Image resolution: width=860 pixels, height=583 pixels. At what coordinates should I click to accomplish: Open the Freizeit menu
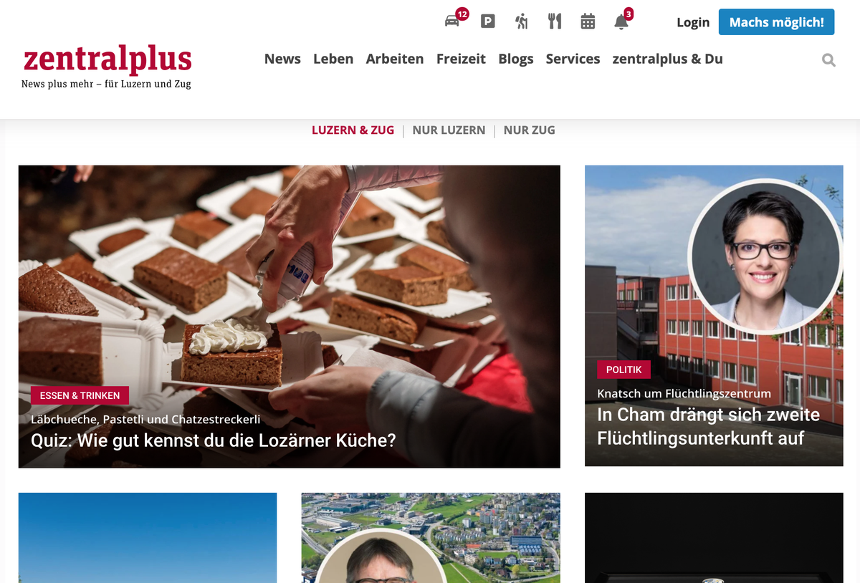(461, 59)
